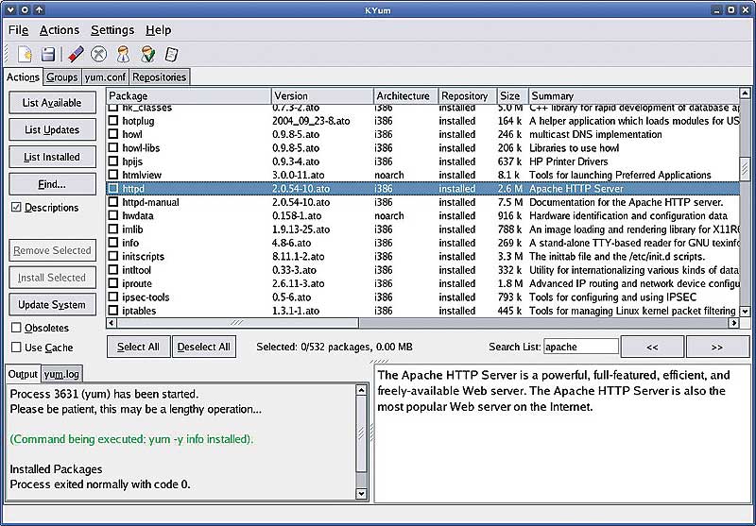
Task: Check the hpijs package checkbox
Action: [x=112, y=161]
